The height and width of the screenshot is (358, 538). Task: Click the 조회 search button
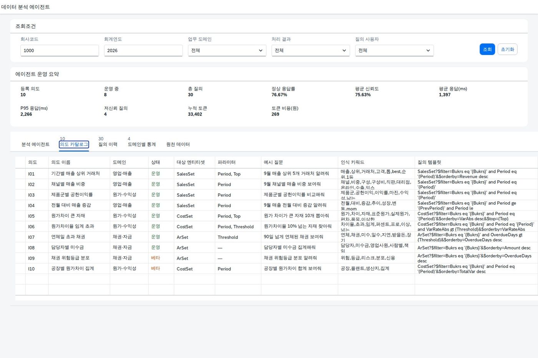click(487, 49)
